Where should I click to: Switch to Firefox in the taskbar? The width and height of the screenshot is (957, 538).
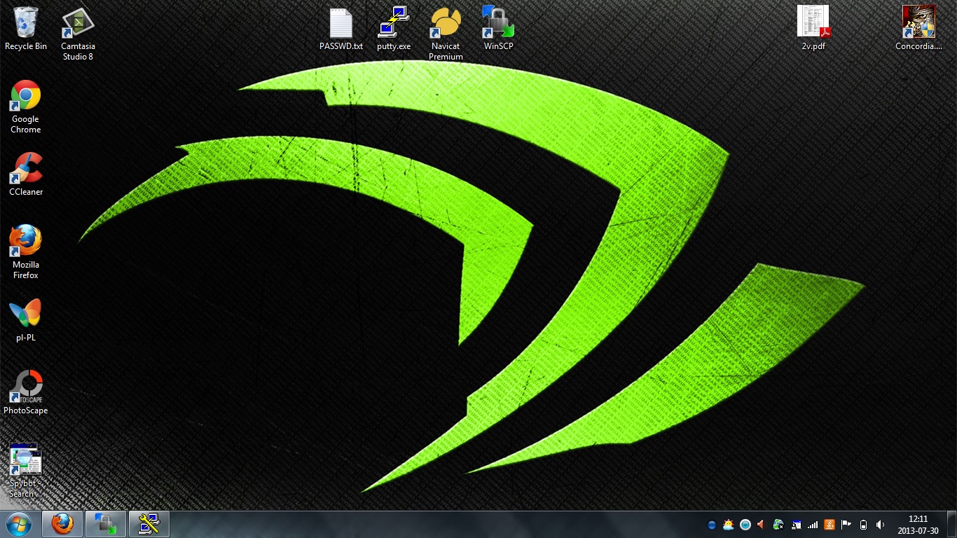click(63, 524)
